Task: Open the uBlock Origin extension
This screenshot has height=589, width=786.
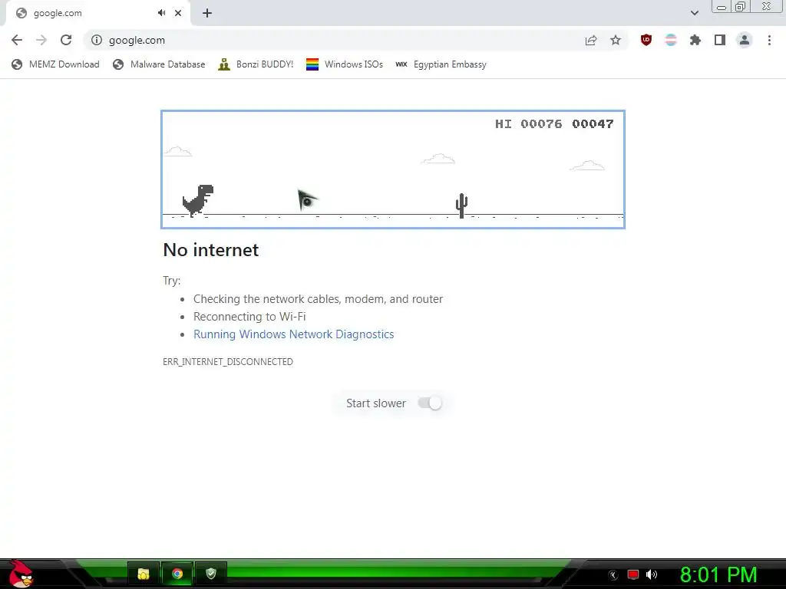Action: click(646, 40)
